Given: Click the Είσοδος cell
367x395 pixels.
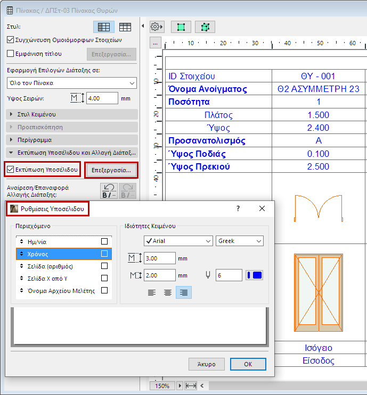Looking at the screenshot, I should coord(319,360).
